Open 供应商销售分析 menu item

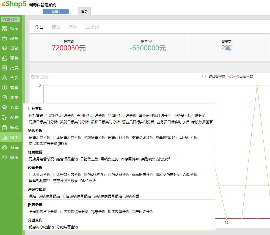168,174
